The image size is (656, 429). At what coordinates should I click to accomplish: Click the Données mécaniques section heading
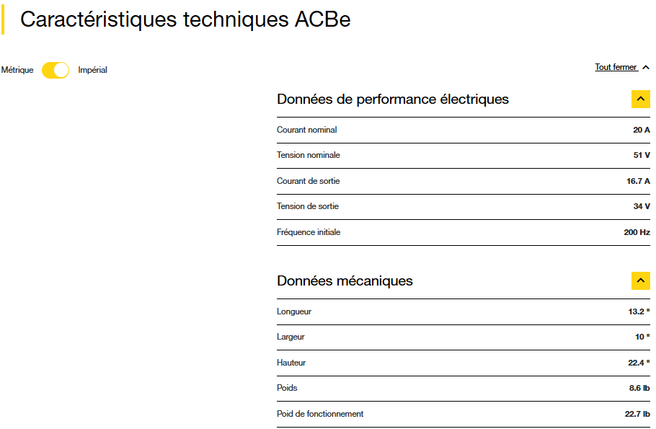(345, 280)
